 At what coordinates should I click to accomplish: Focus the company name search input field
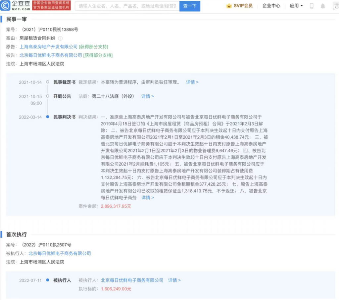coord(127,6)
